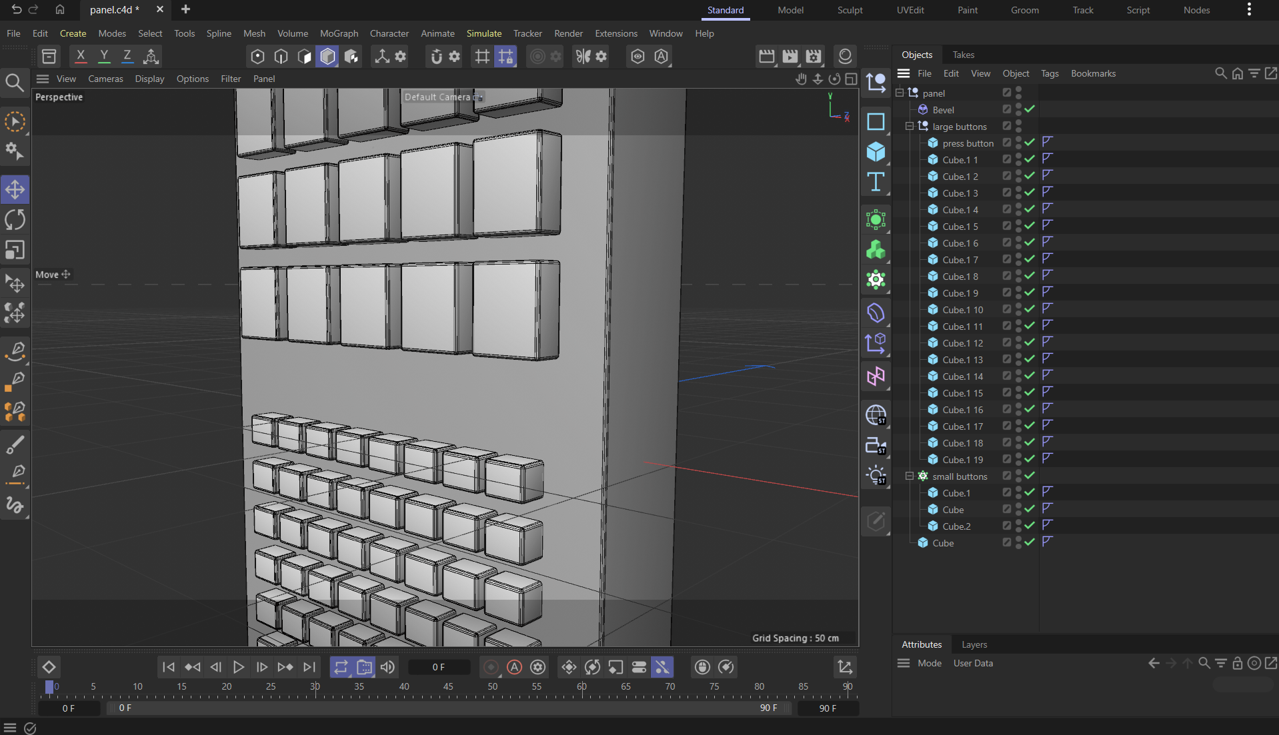Toggle visibility dots for Cube.1 5

(1018, 226)
